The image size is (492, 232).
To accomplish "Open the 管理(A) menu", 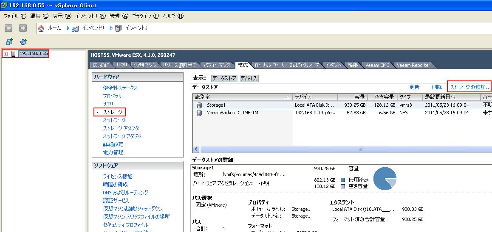I will (x=119, y=16).
